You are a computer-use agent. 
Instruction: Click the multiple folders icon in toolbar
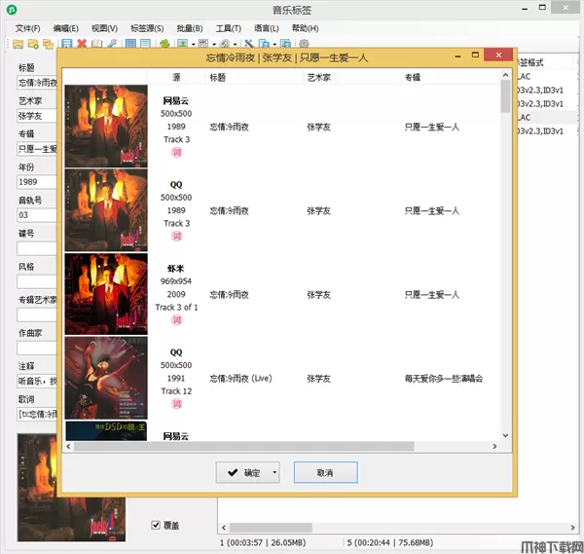[48, 44]
